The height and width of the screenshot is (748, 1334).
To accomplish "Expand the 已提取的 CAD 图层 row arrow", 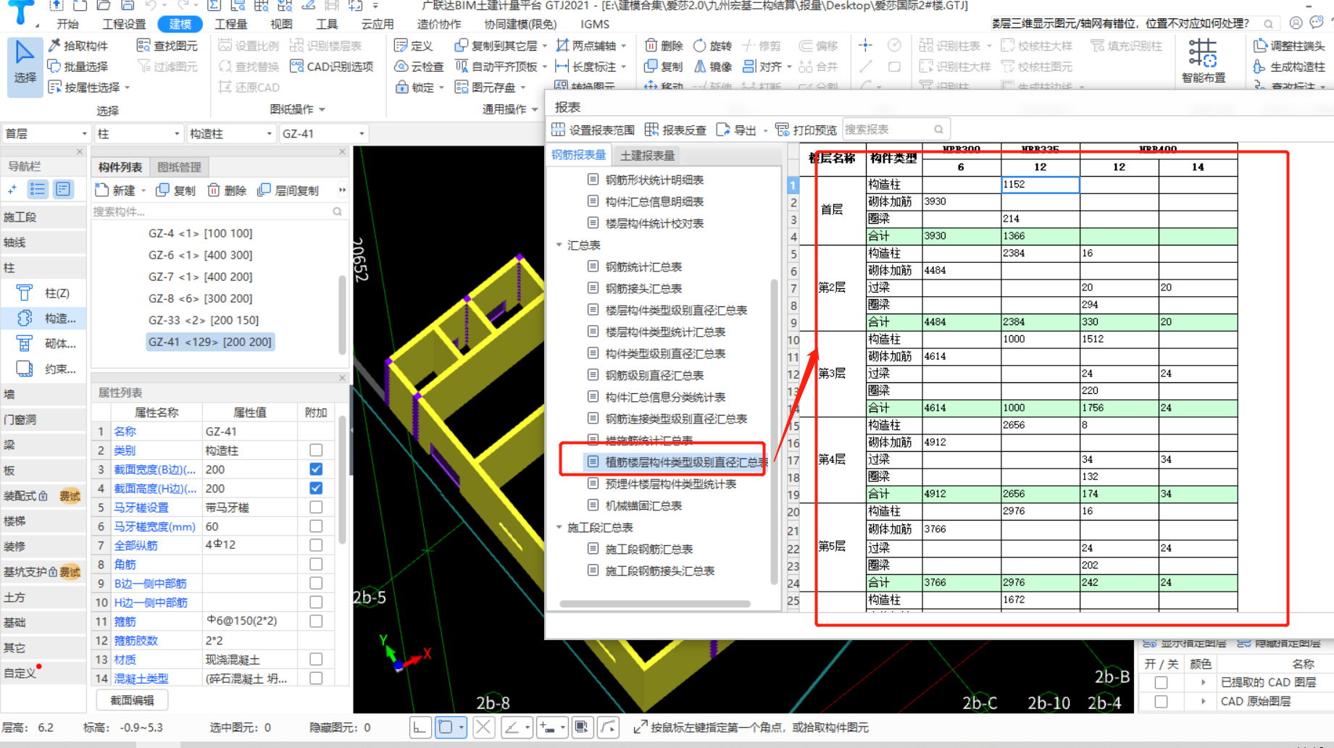I will coord(1204,683).
